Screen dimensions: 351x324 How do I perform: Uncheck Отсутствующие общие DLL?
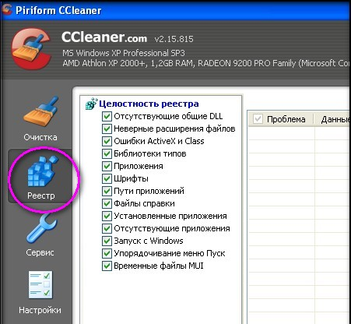tap(107, 116)
